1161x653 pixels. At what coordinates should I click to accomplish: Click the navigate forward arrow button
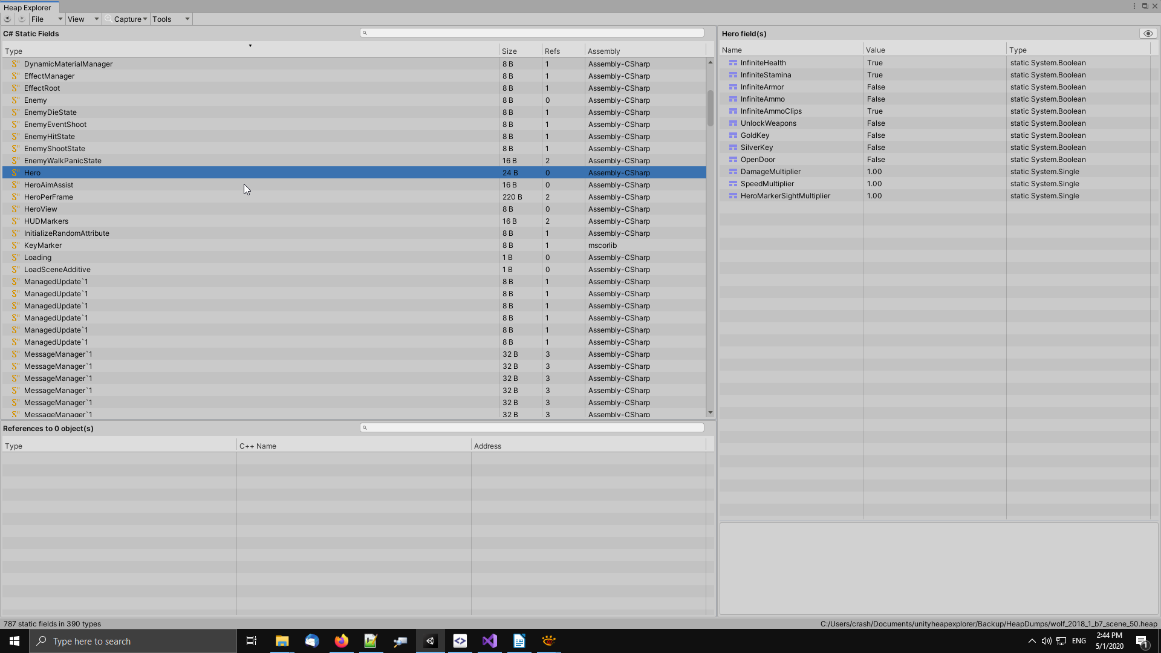pos(22,19)
